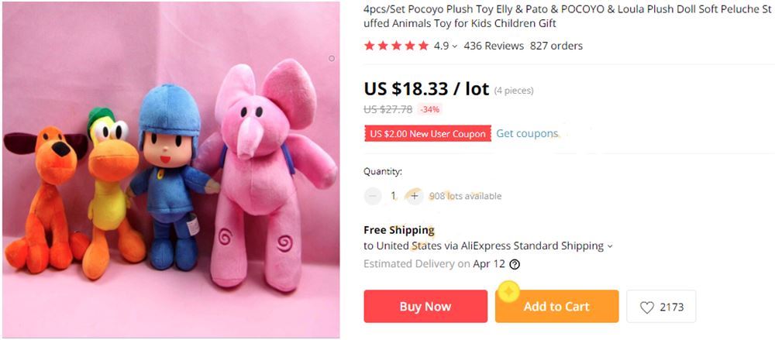The width and height of the screenshot is (775, 340).
Task: Click the heart wishlist icon
Action: click(x=647, y=307)
